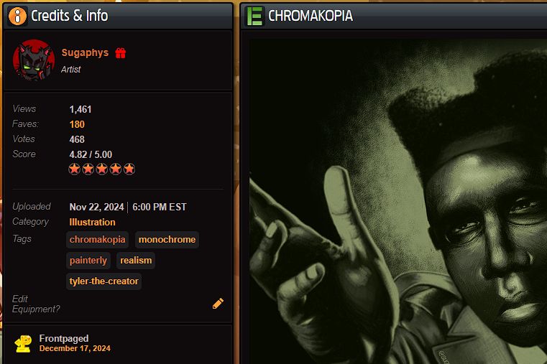Click the 180 faves count

(77, 124)
